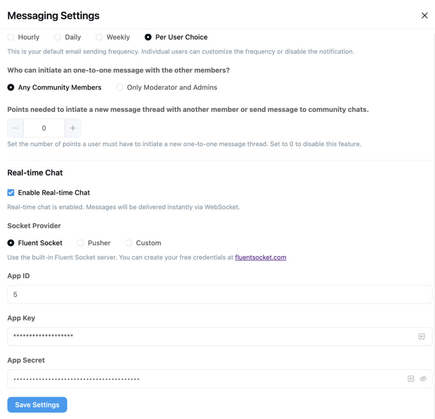The image size is (435, 419).
Task: Select Any Community Members option
Action: pos(11,88)
